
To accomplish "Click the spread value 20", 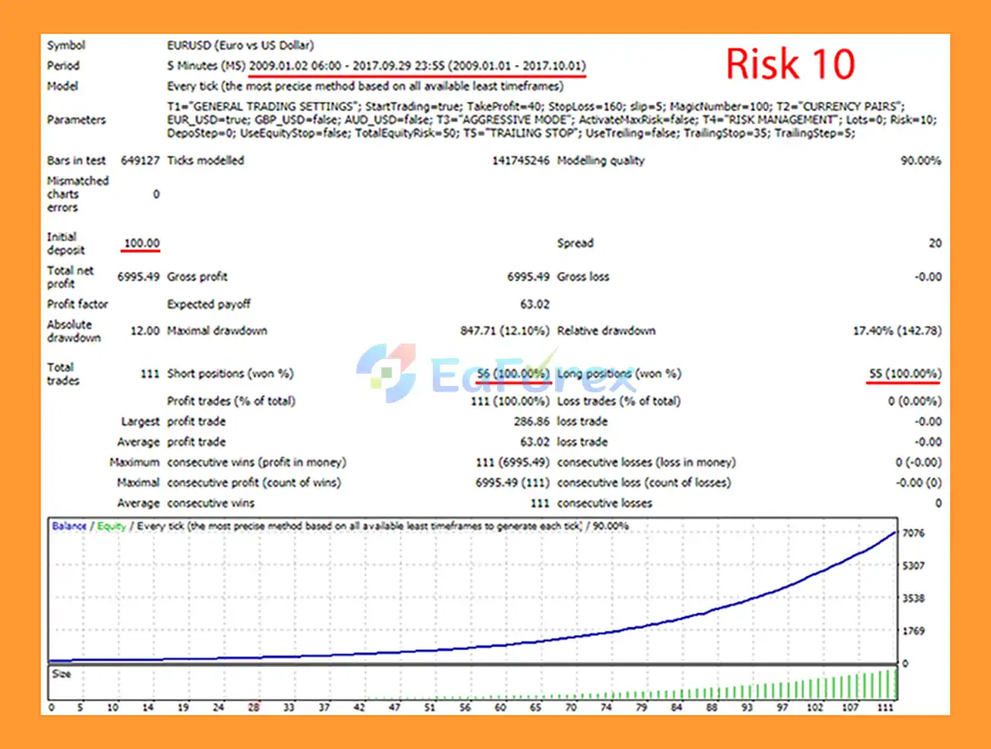I will 934,244.
